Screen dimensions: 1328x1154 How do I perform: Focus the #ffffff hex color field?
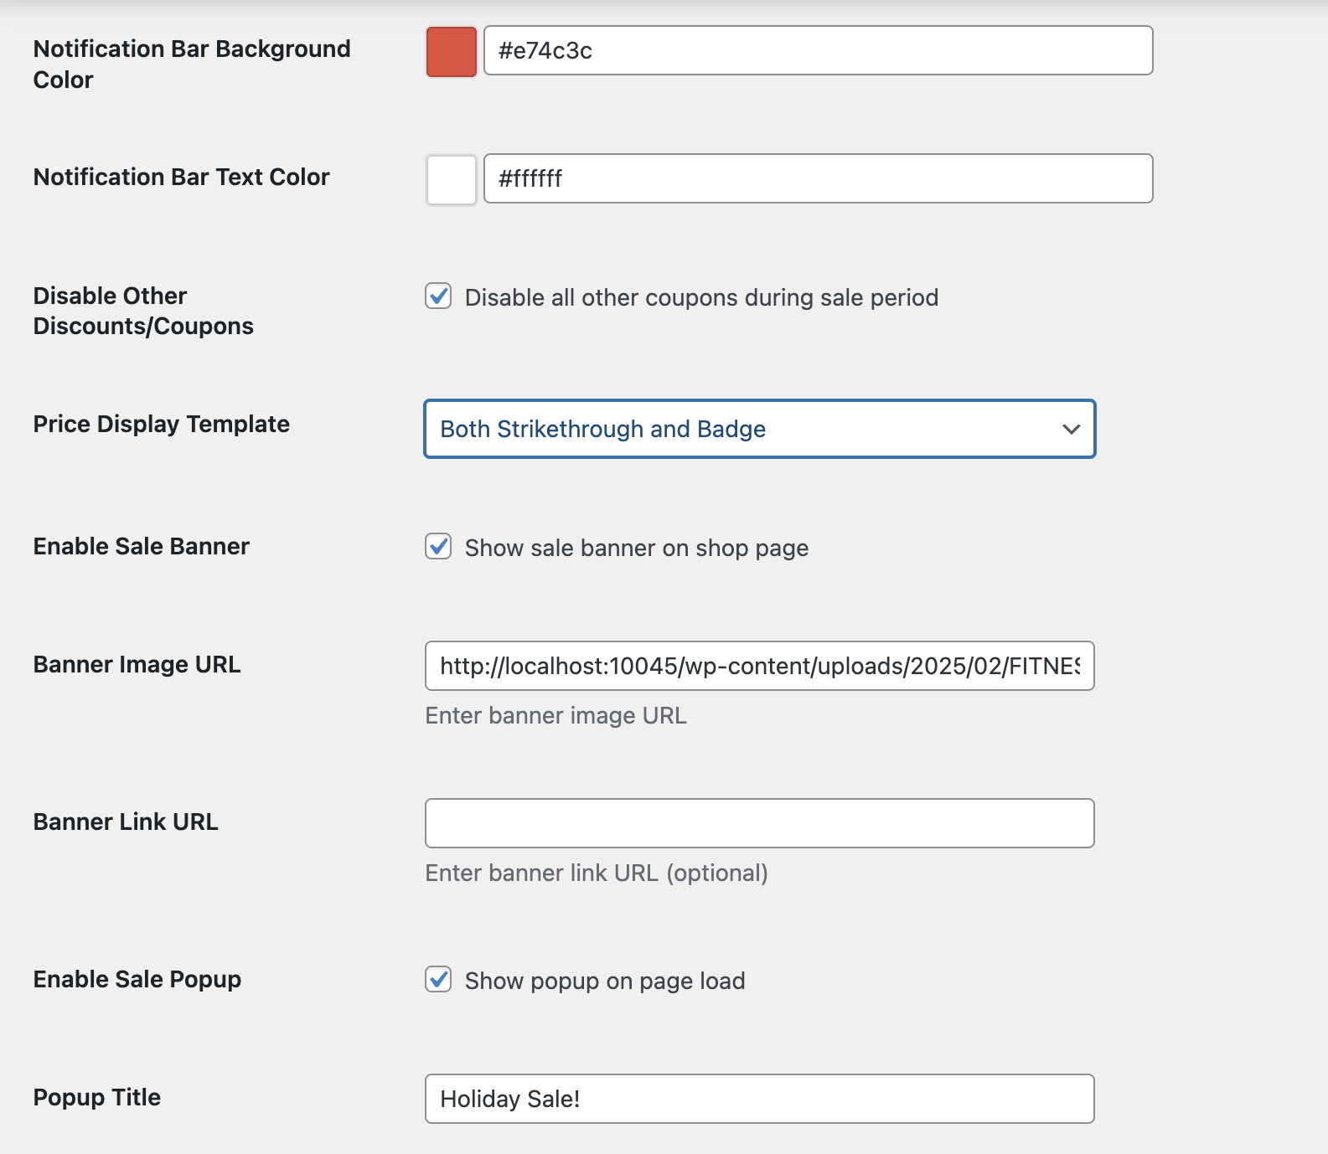(818, 178)
